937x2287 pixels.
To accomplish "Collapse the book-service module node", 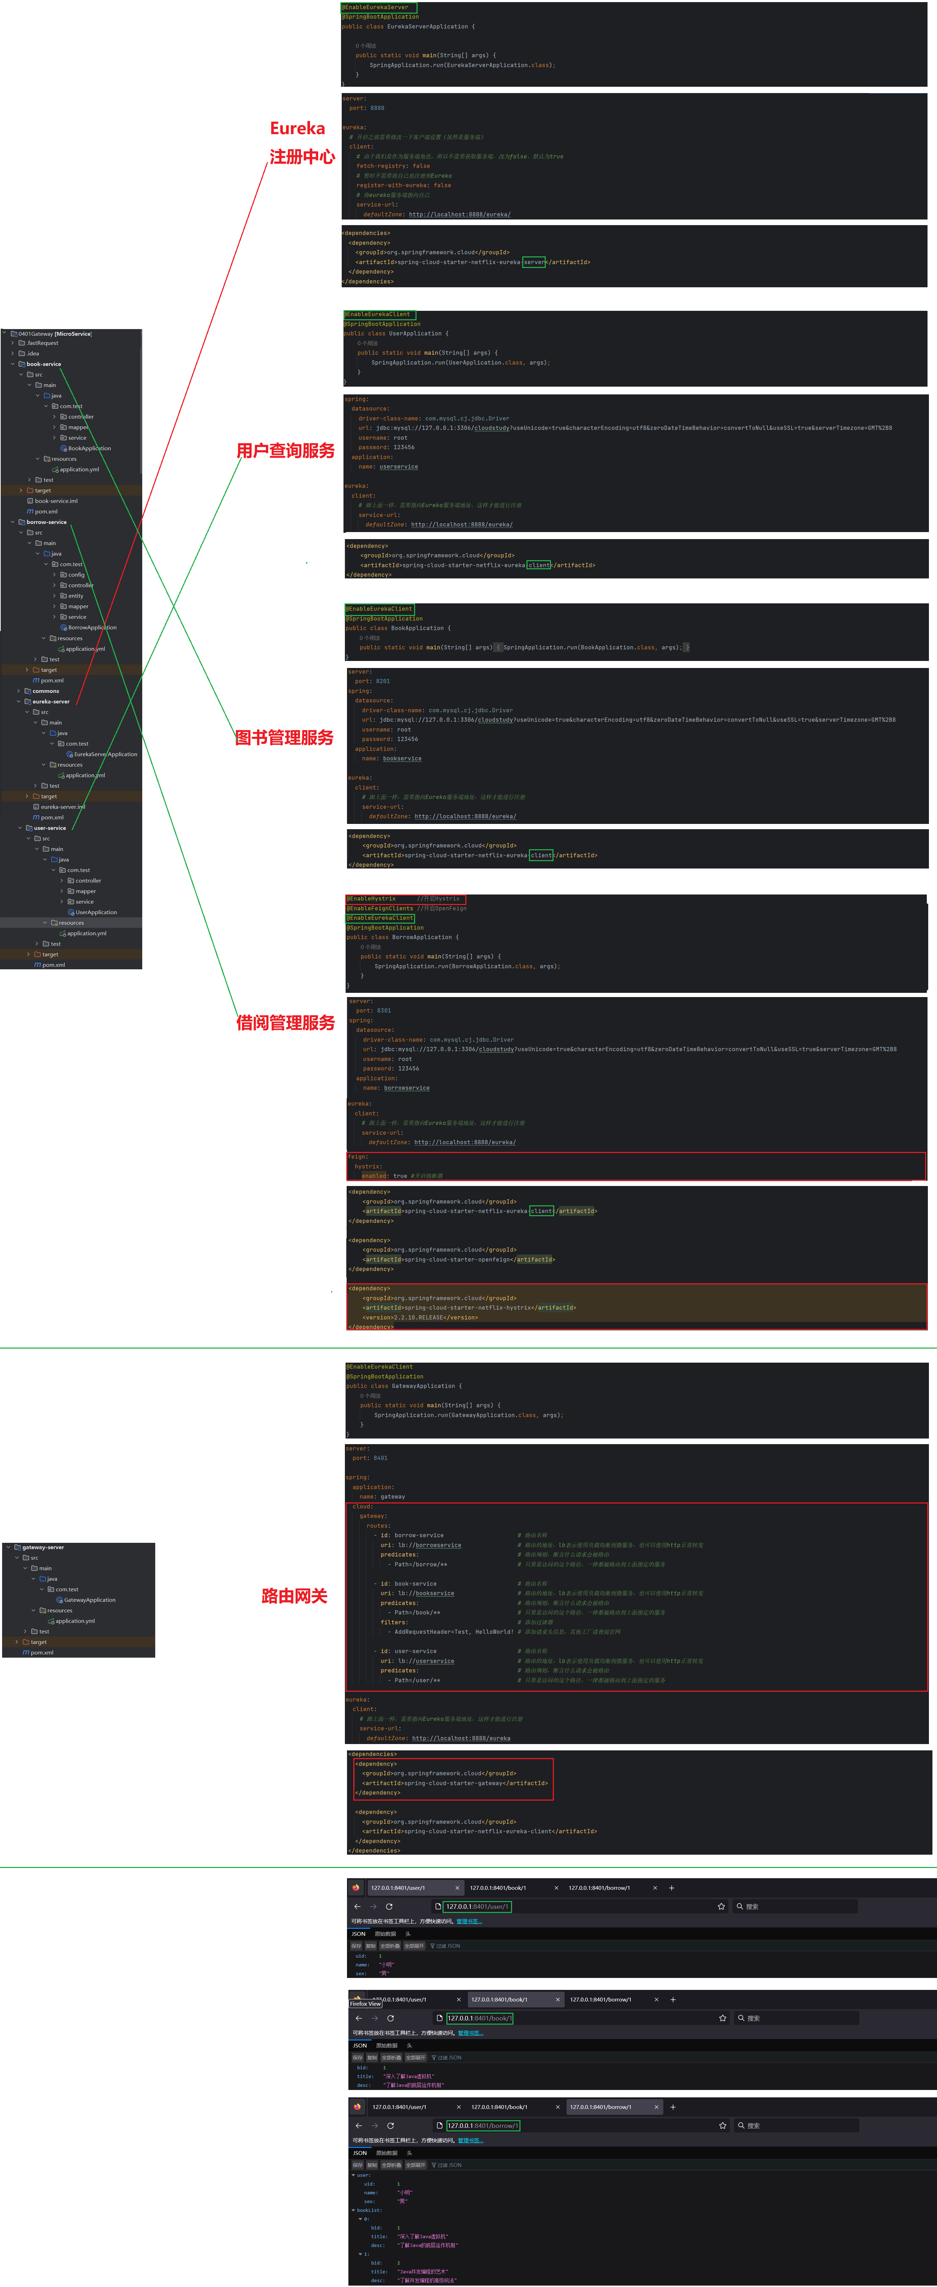I will click(12, 364).
